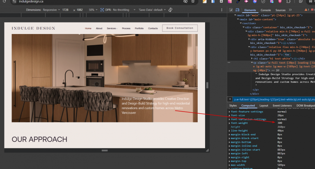Open the Portfolio nav link
The width and height of the screenshot is (315, 169).
pos(139,28)
